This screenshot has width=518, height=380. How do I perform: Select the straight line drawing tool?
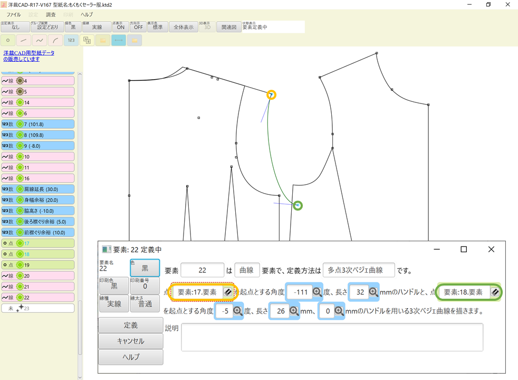point(23,40)
